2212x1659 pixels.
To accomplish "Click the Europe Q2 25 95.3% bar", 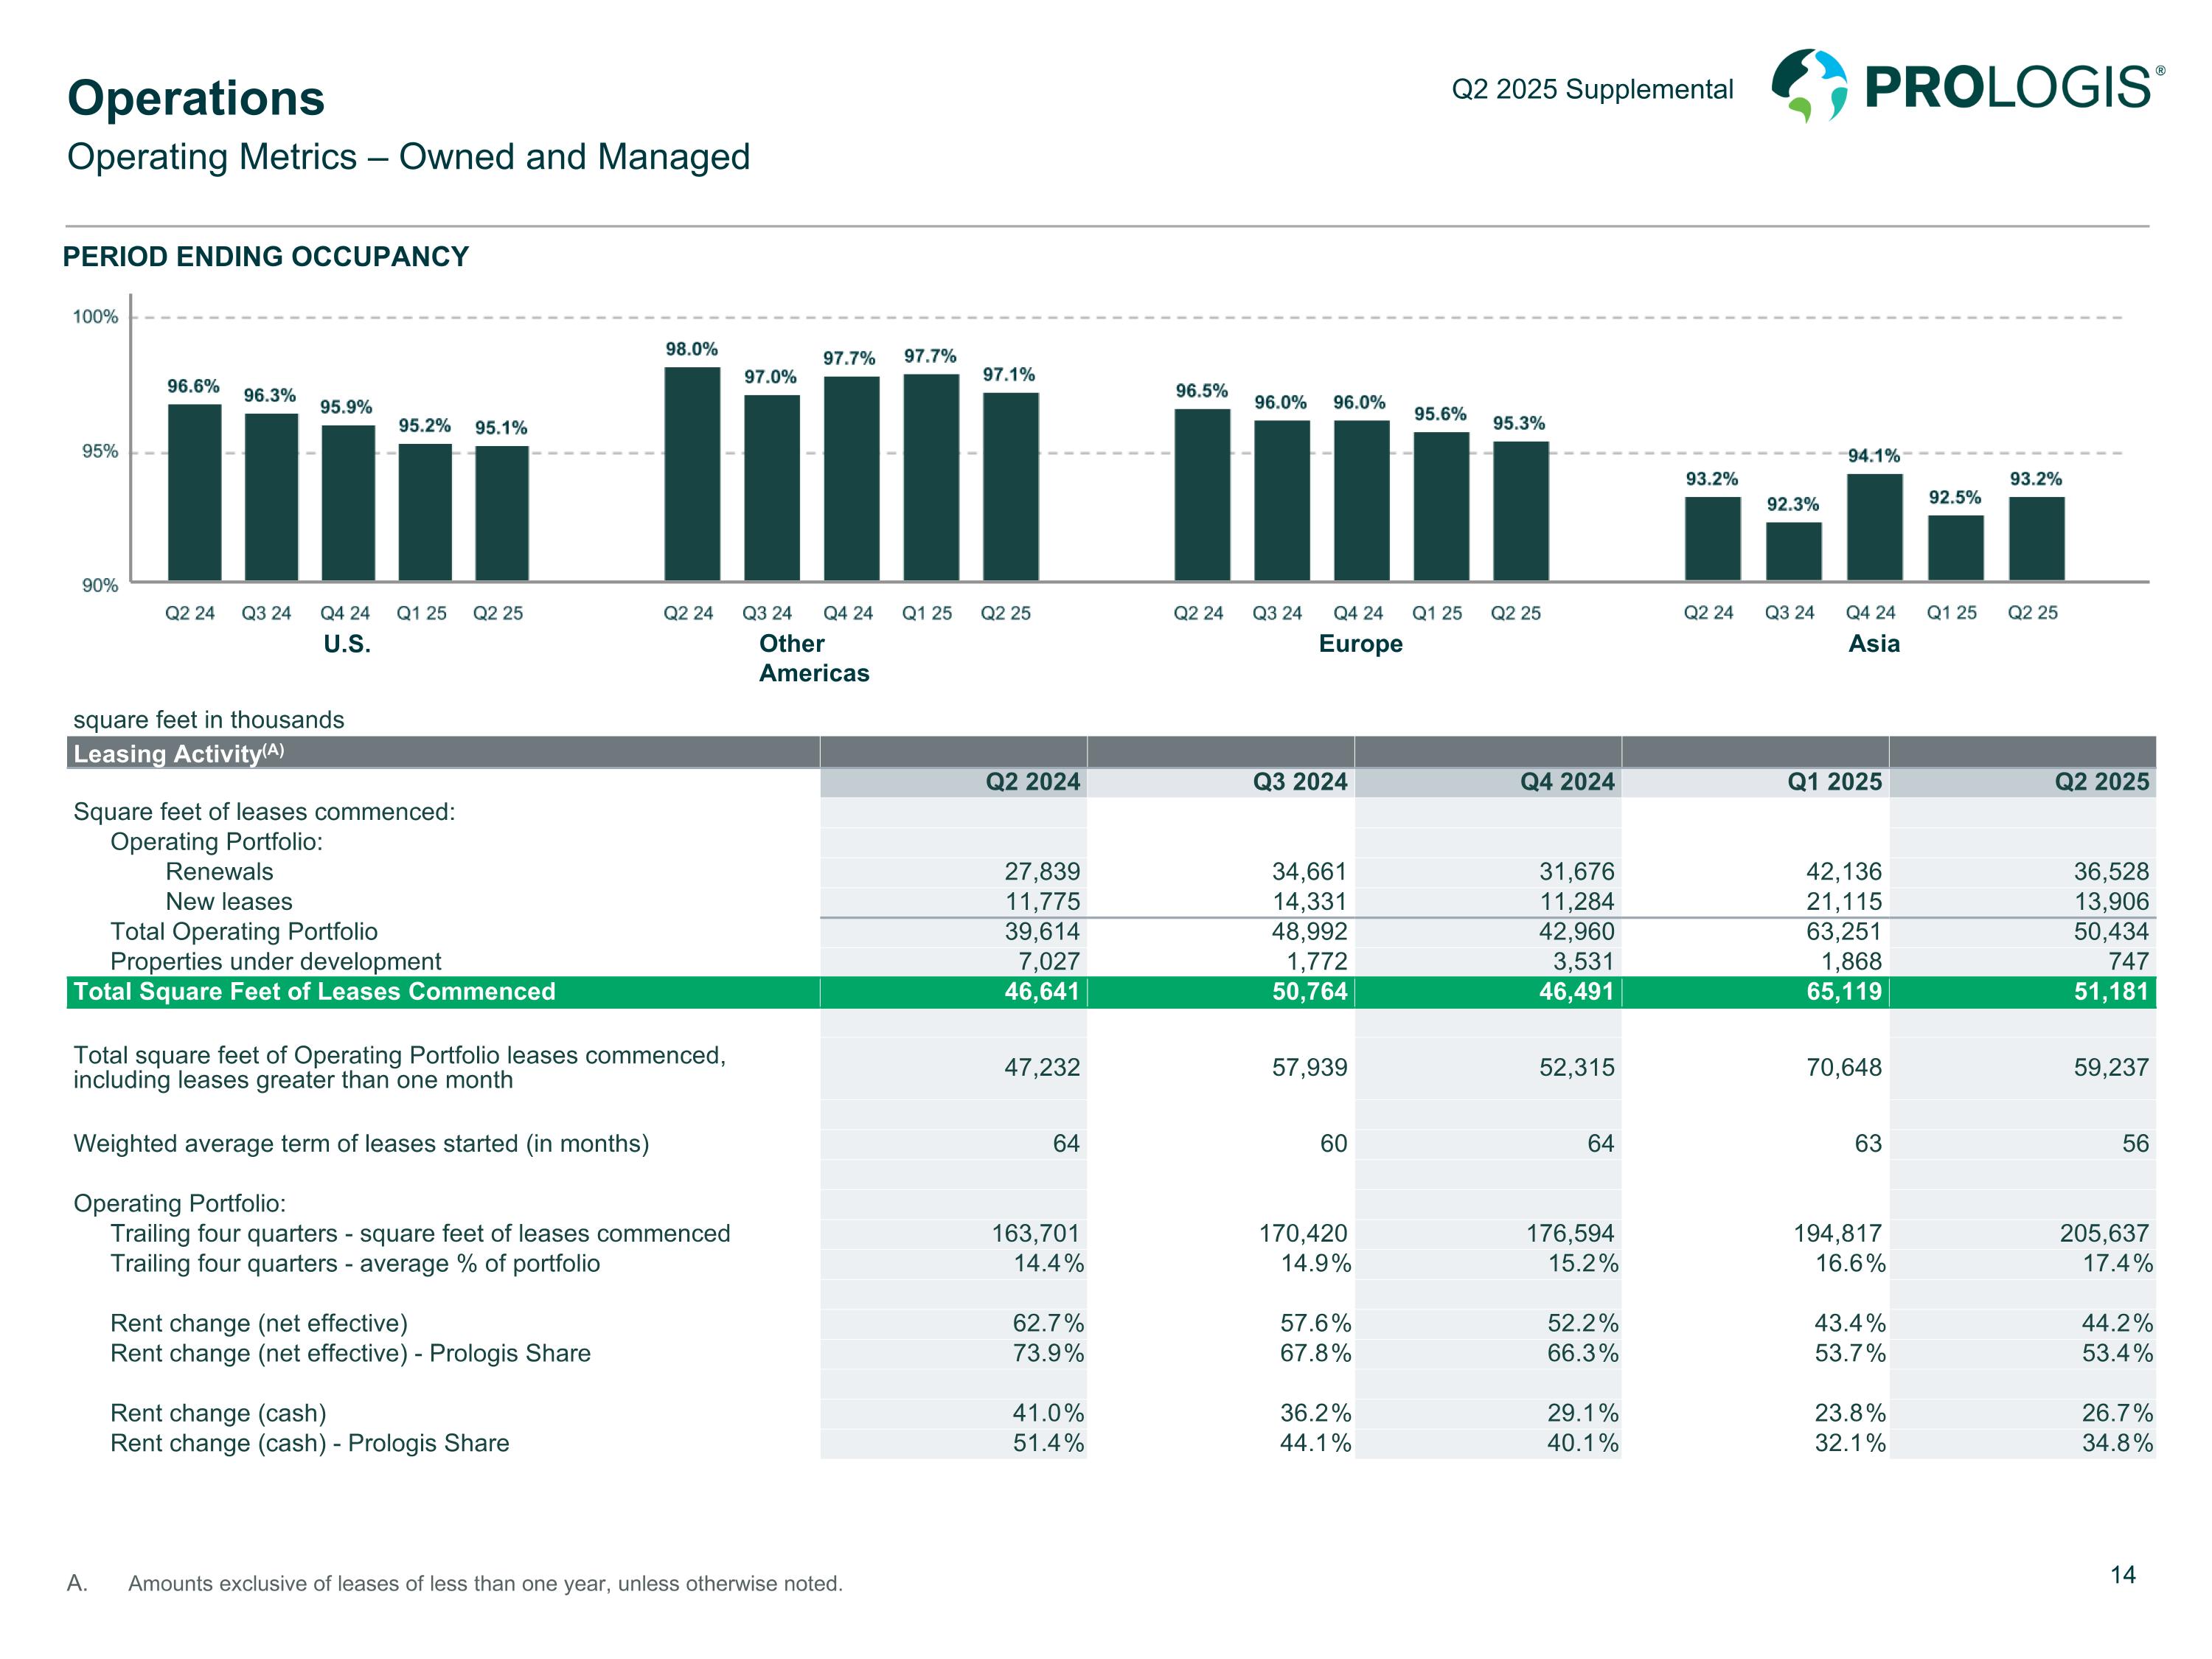I will (1520, 510).
